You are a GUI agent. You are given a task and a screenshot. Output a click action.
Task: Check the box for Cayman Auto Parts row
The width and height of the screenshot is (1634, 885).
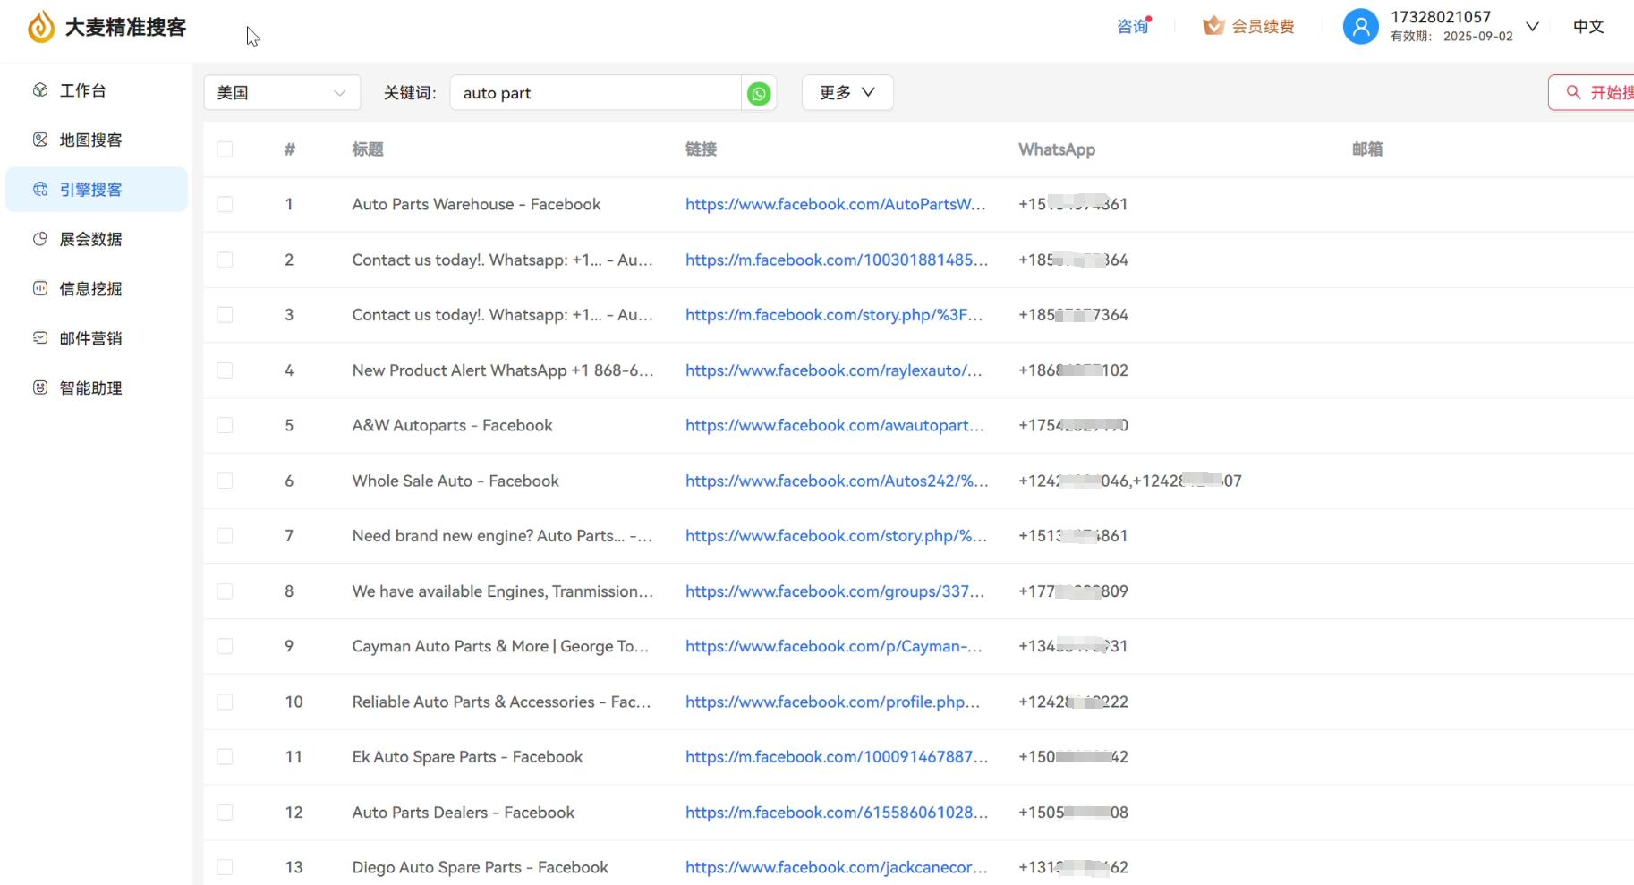tap(225, 646)
